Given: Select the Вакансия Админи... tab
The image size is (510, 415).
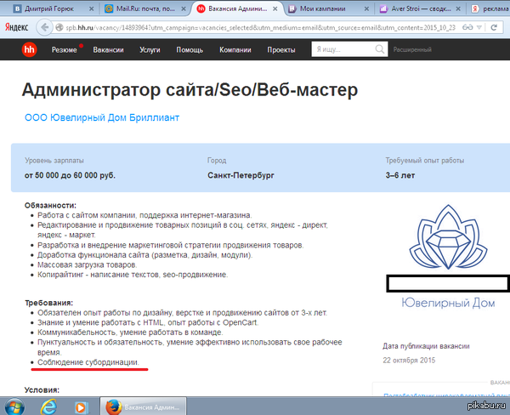Looking at the screenshot, I should 237,9.
